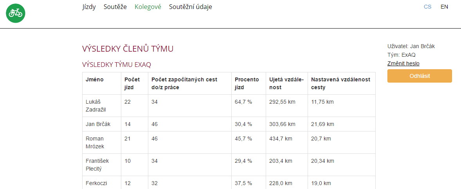Select the Ferkoczi table row
Image resolution: width=461 pixels, height=189 pixels.
click(x=229, y=182)
